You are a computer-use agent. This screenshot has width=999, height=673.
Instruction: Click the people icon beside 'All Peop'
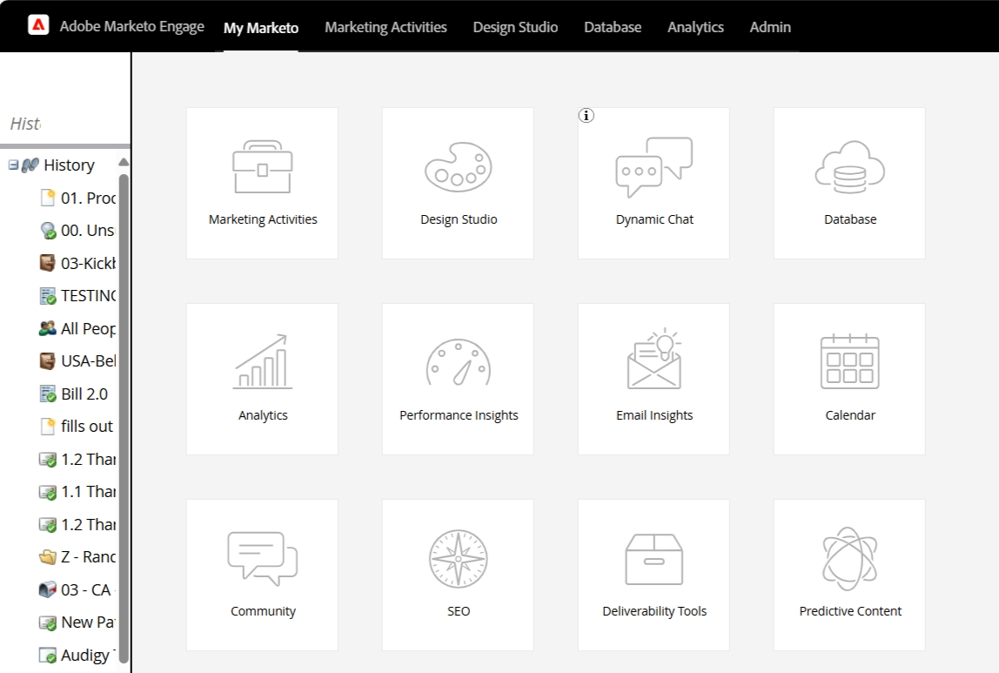point(48,328)
